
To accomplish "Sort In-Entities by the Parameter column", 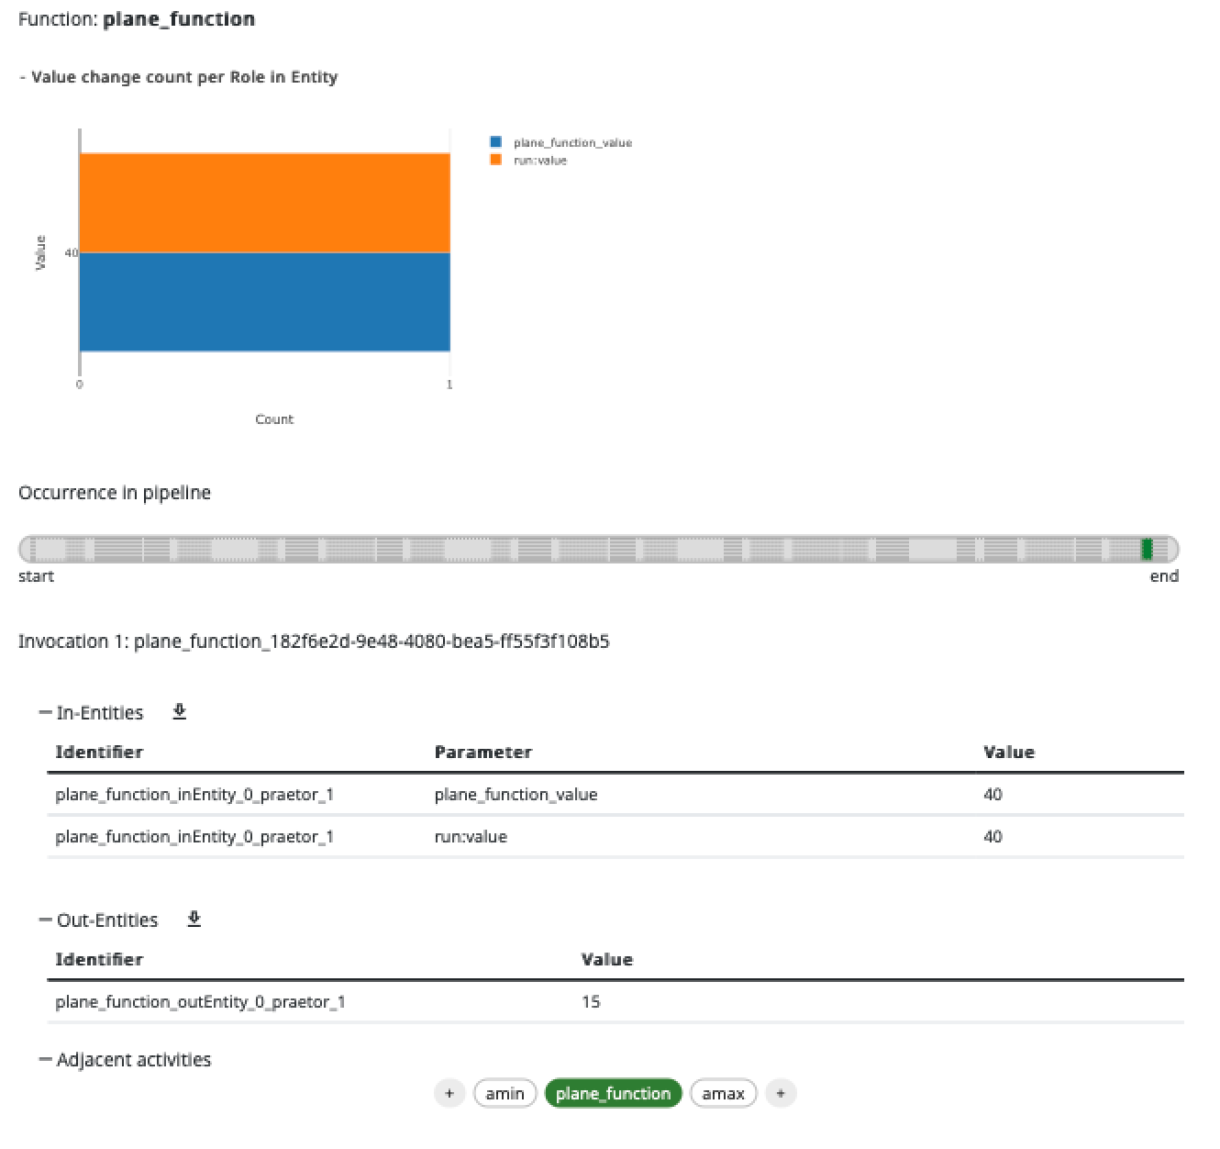I will coord(482,753).
